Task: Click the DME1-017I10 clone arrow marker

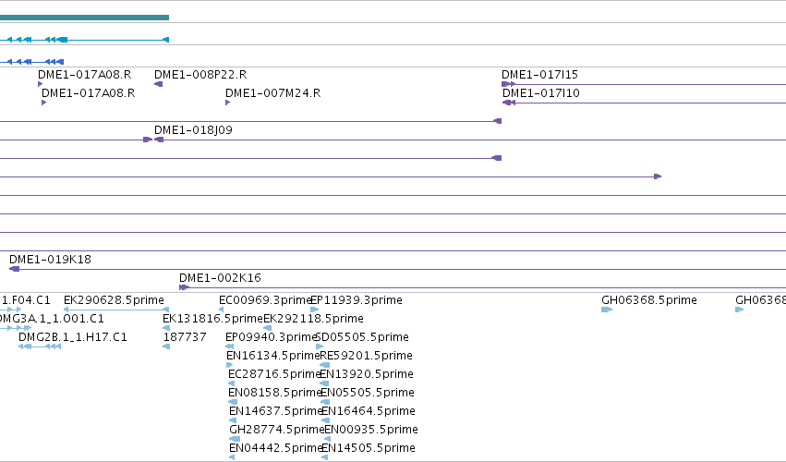Action: click(x=509, y=103)
